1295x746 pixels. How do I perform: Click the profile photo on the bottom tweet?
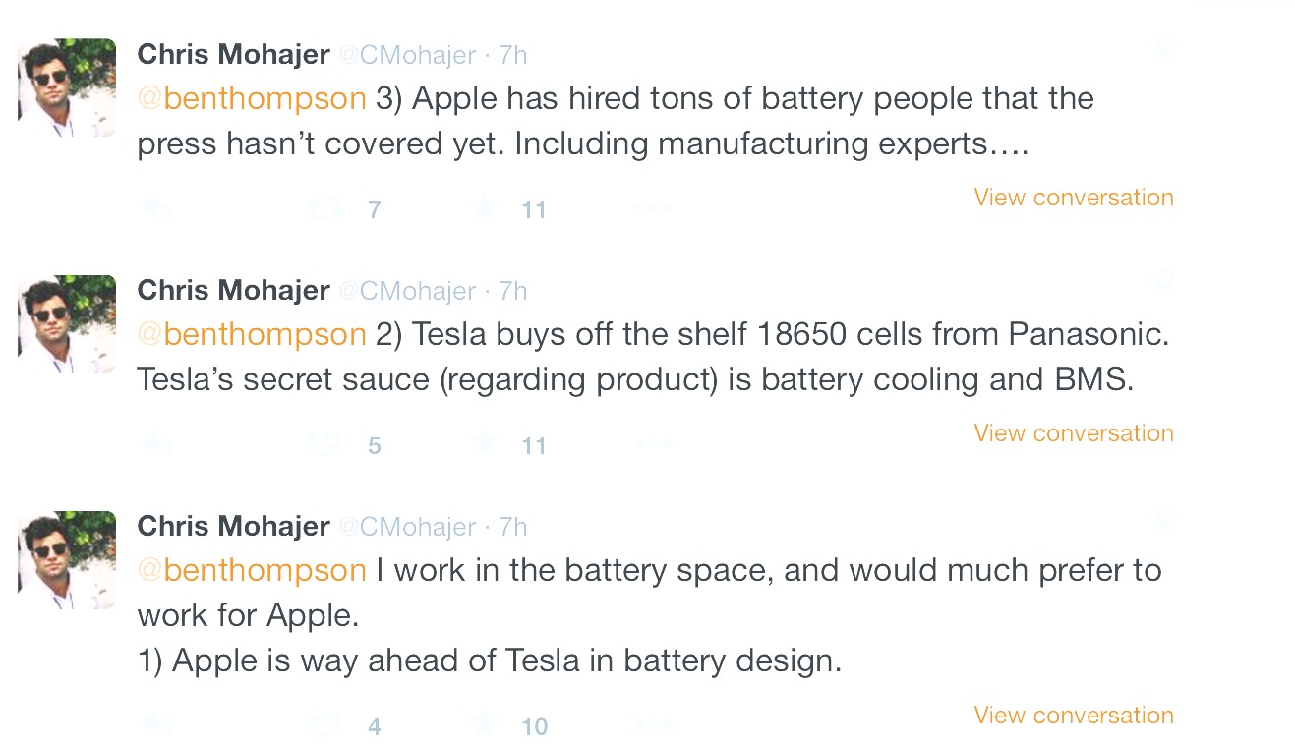67,560
